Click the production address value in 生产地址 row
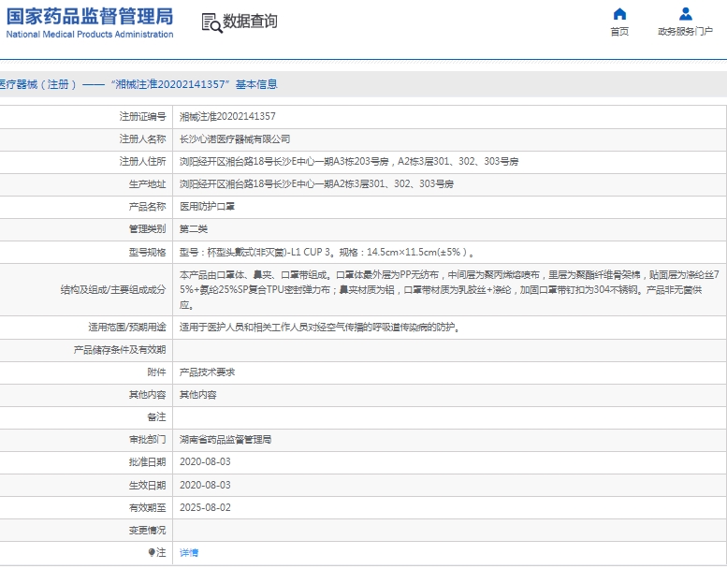 point(316,184)
